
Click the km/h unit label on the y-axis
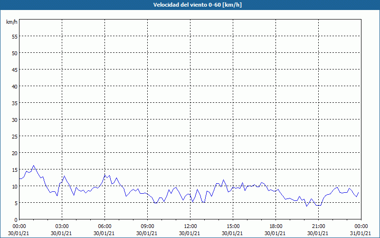click(x=11, y=22)
